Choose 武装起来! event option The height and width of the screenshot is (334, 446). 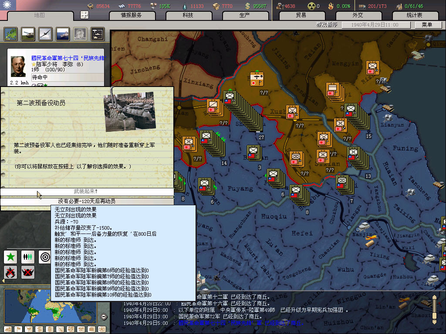click(87, 192)
